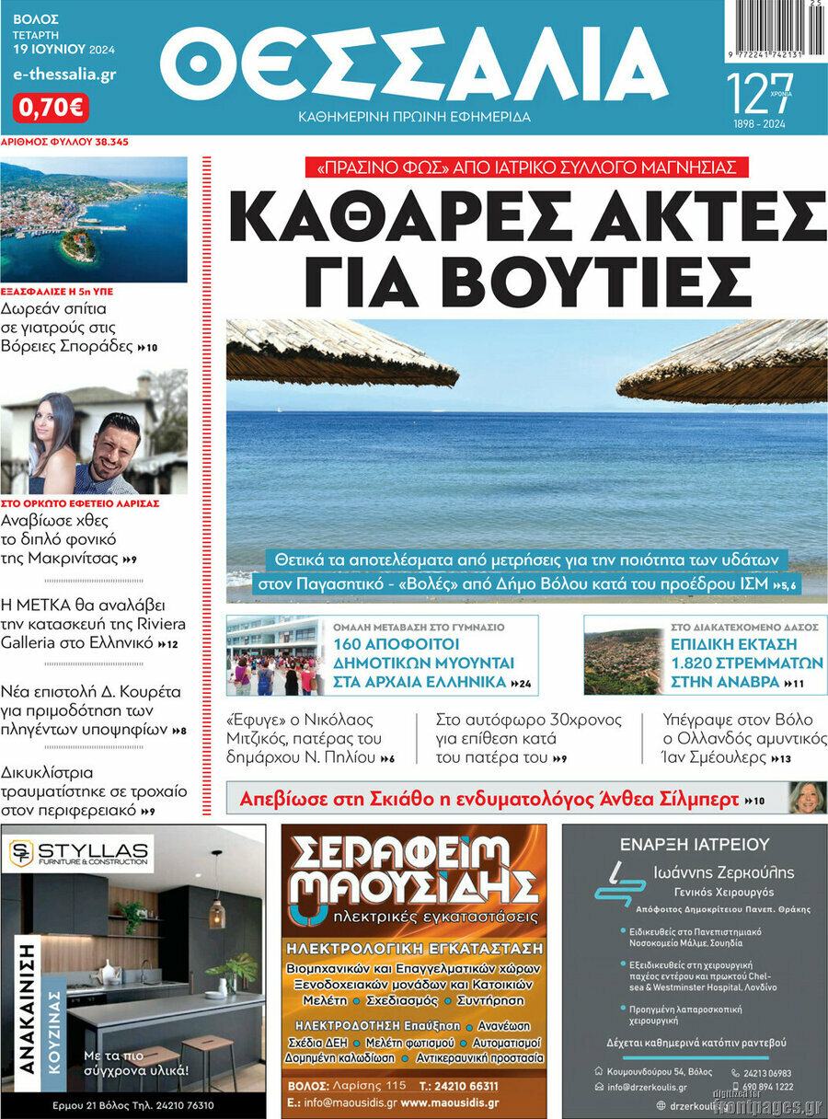This screenshot has height=1119, width=828.
Task: Click the phone number 24210 66311
Action: pos(466,1085)
